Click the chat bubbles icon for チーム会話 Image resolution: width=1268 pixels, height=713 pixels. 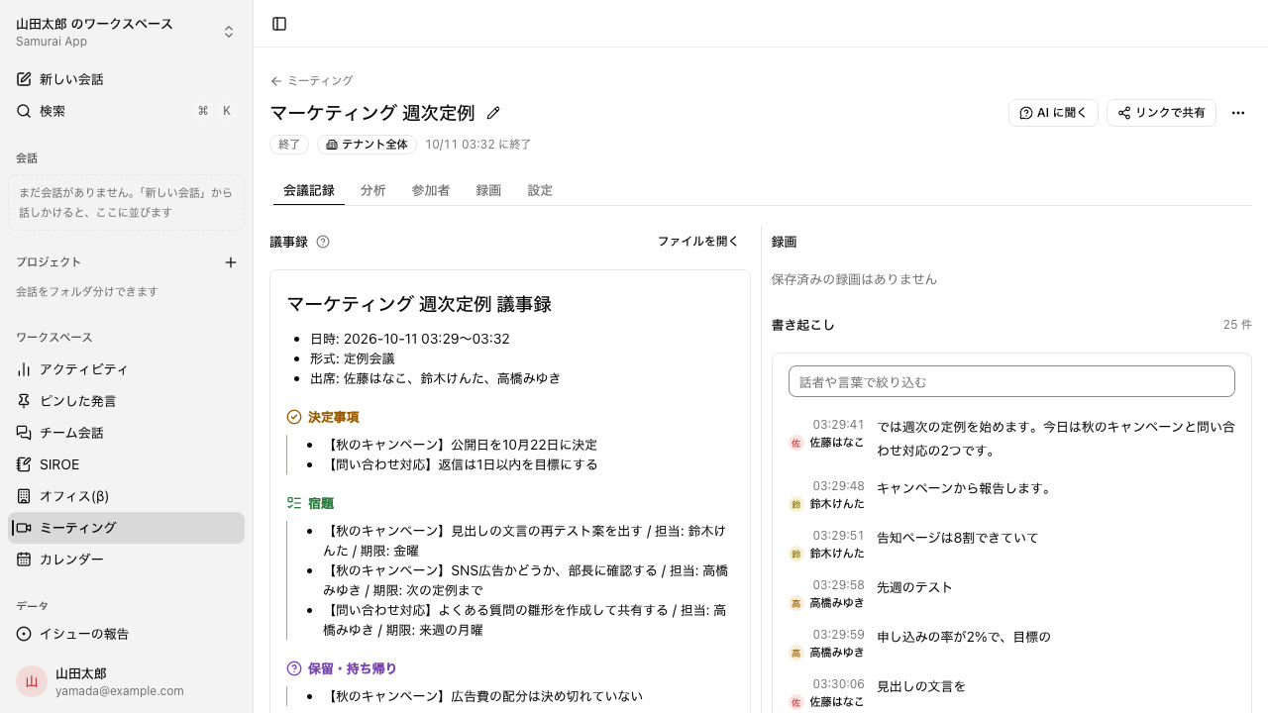24,433
